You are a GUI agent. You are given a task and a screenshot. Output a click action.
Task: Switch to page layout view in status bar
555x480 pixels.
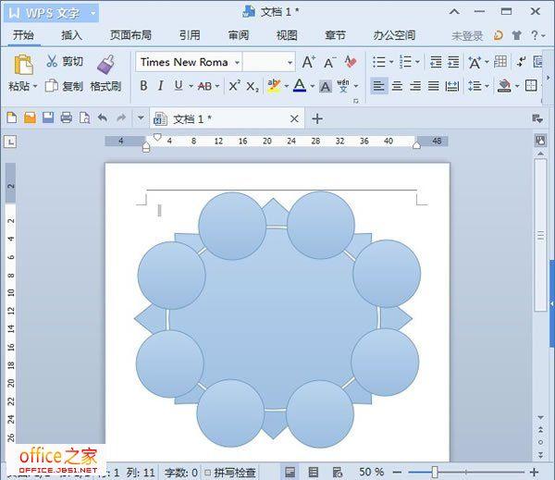[x=290, y=472]
